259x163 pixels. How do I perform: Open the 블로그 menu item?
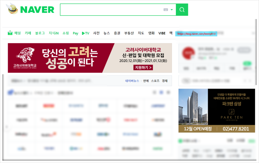click(x=40, y=33)
